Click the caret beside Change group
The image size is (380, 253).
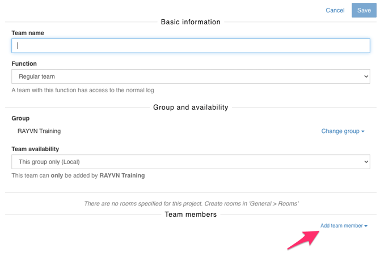click(x=363, y=131)
